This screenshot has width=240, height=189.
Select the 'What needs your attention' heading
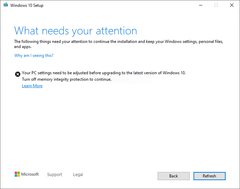click(x=76, y=31)
